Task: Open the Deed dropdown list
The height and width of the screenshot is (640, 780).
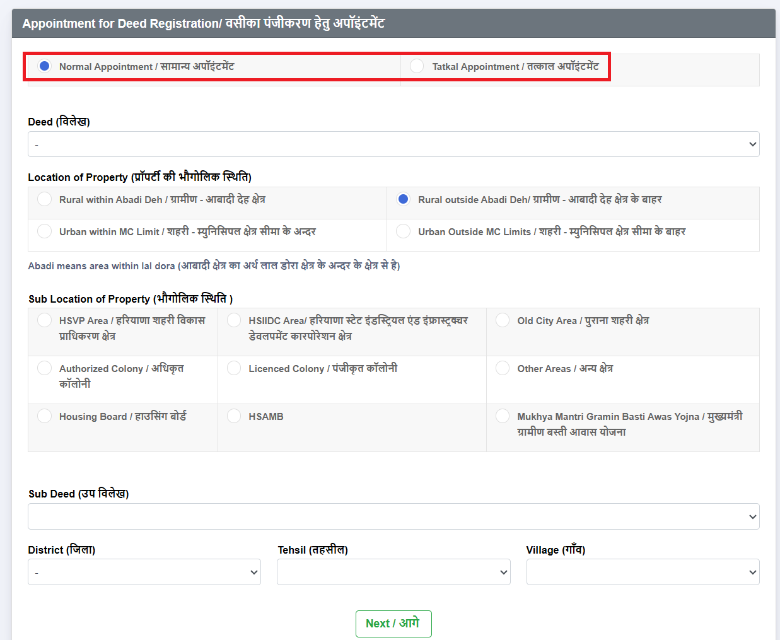Action: [393, 144]
